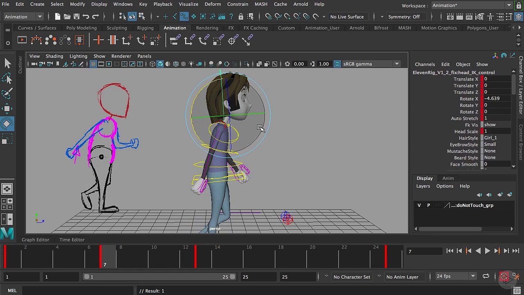Toggle view transform color management icon
This screenshot has width=524, height=295.
coord(337,64)
